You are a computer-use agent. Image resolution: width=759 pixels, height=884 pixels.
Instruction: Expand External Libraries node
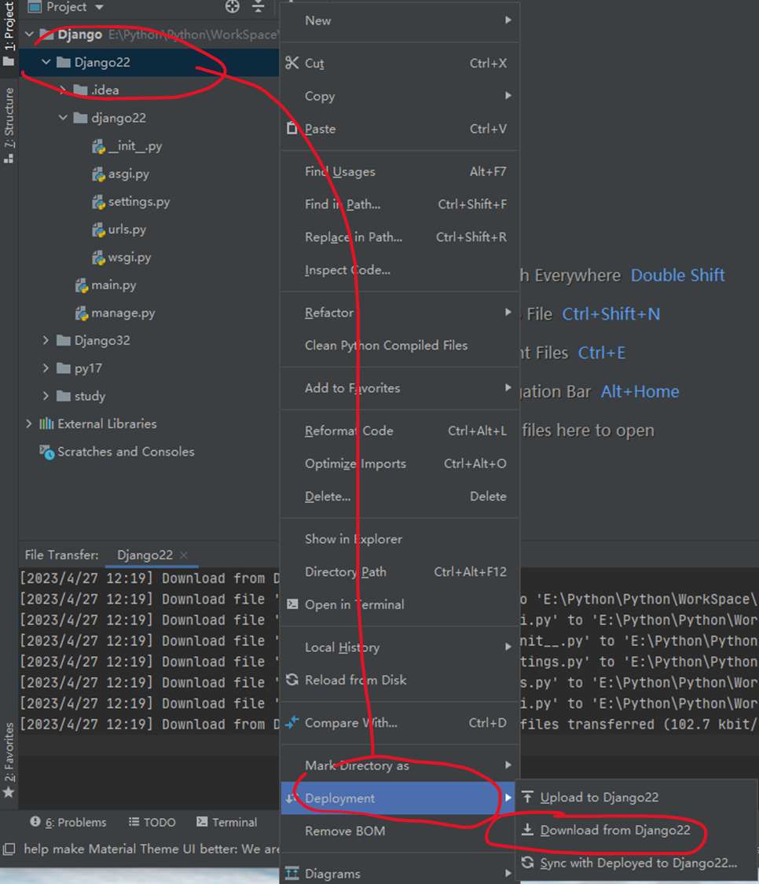29,424
